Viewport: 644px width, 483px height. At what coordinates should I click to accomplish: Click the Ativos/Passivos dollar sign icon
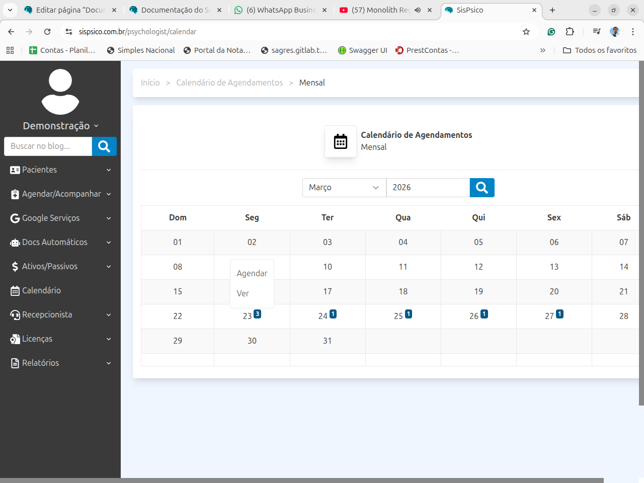click(x=15, y=267)
